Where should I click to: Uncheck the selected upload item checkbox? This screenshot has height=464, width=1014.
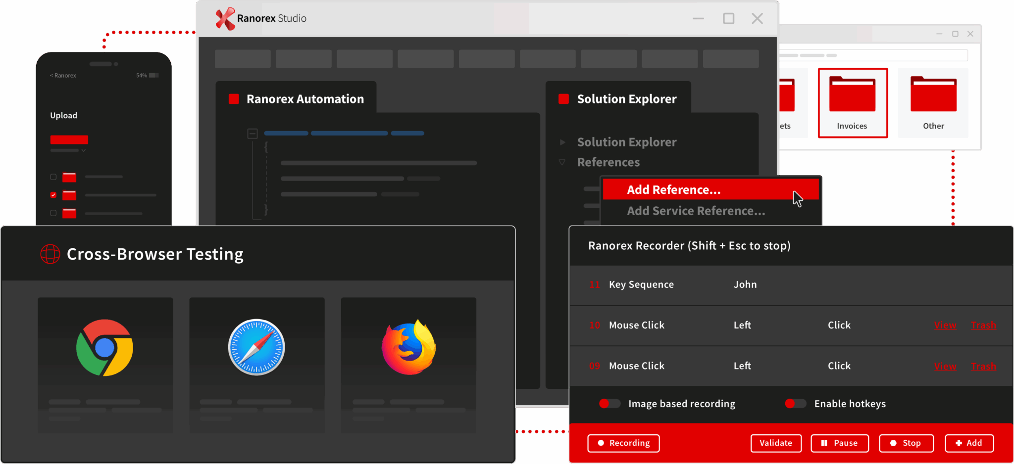point(52,195)
